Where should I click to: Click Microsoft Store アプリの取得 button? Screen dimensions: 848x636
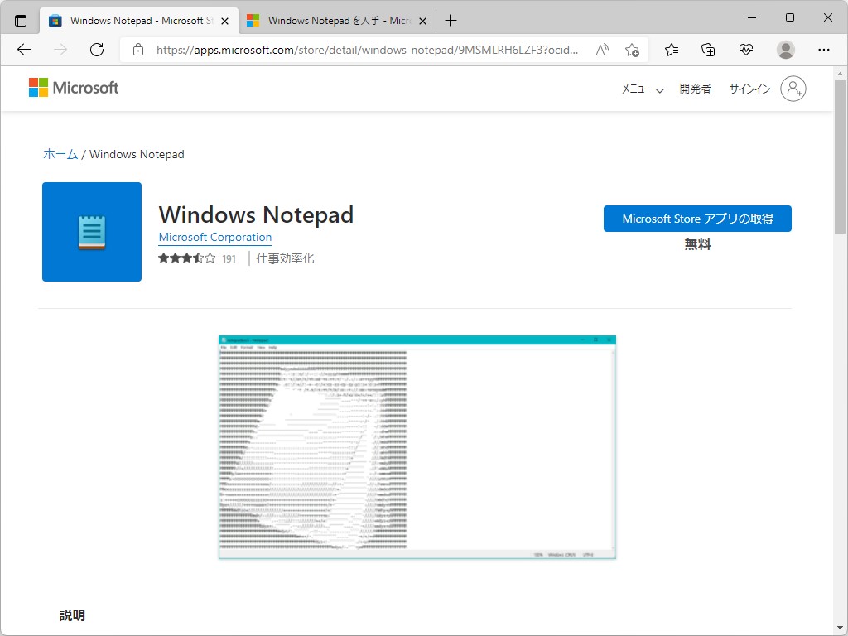[x=697, y=219]
